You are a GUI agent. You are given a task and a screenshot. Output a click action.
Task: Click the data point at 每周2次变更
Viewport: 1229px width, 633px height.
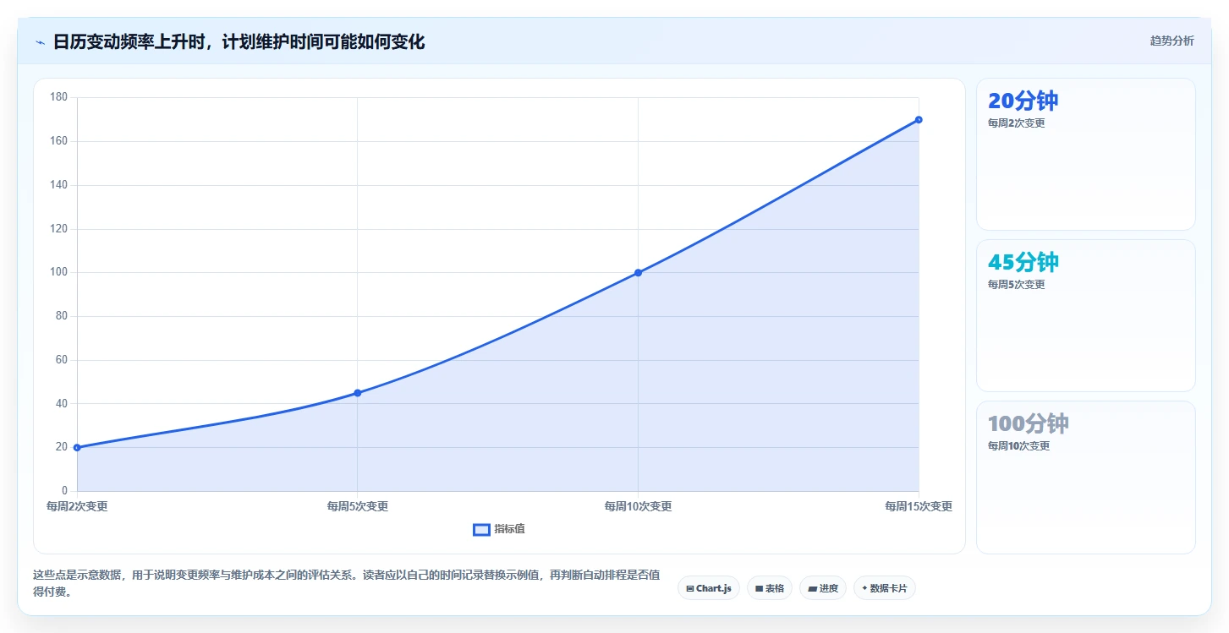77,447
